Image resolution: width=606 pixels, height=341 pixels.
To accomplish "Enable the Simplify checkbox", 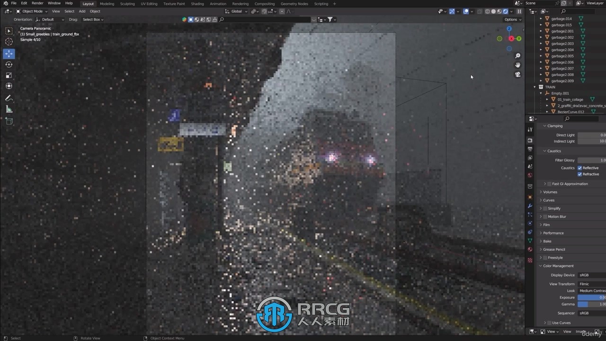I will [x=545, y=208].
